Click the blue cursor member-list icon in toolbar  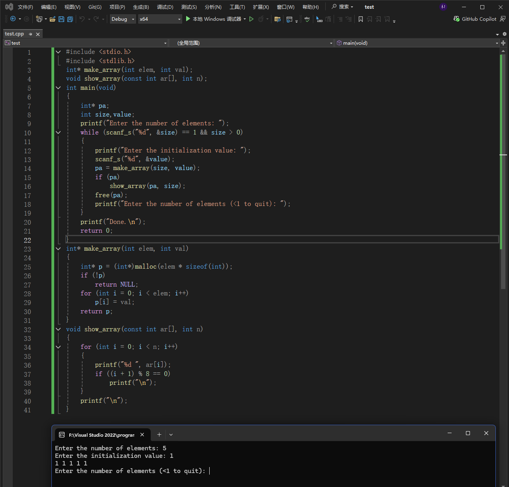319,19
